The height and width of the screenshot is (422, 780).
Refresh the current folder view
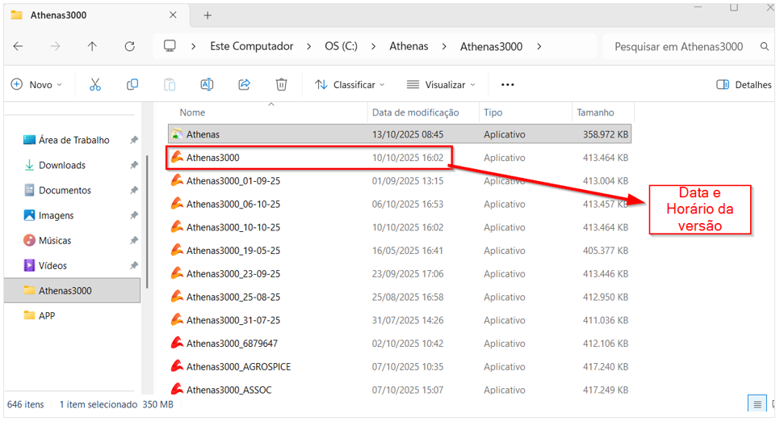(x=129, y=46)
